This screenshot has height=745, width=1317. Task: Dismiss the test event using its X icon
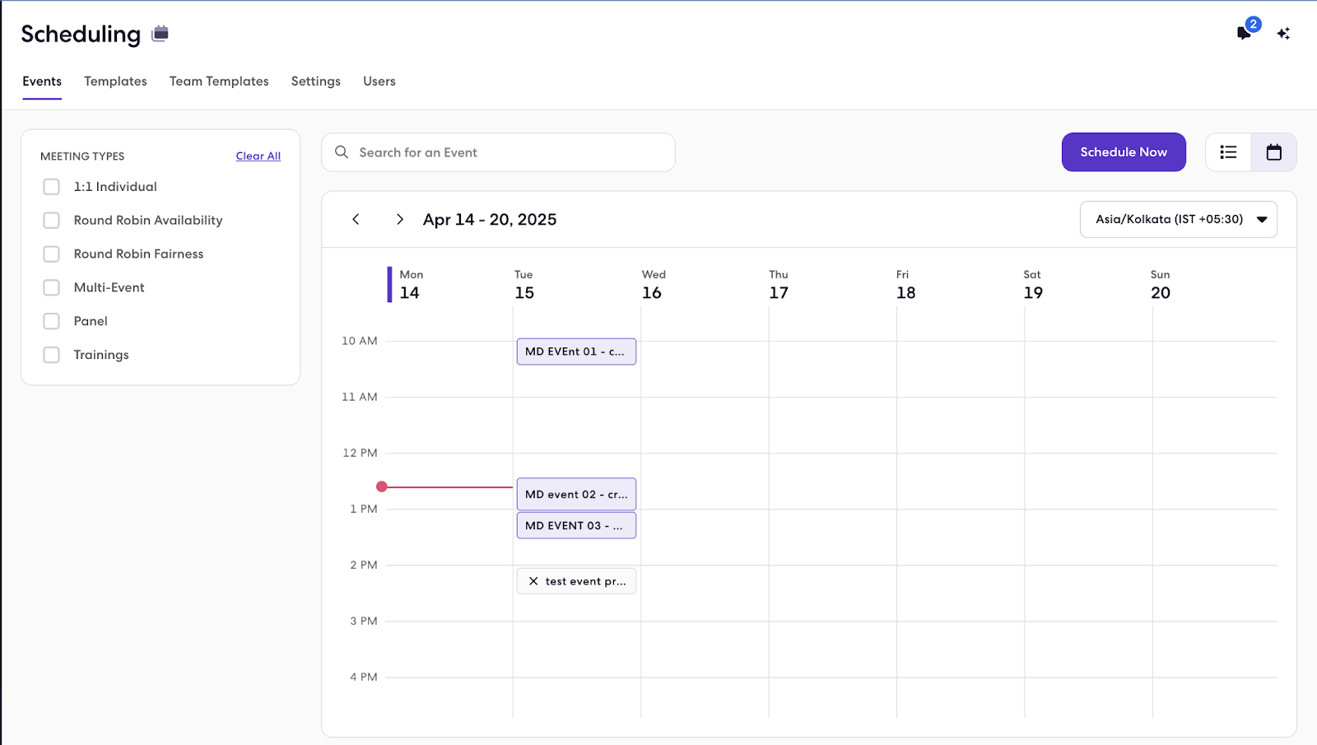tap(534, 580)
